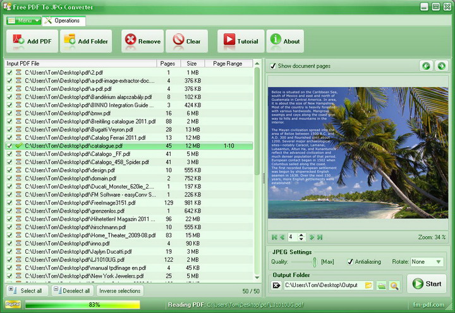This screenshot has width=455, height=313.
Task: Click the Inverse selections button
Action: pyautogui.click(x=120, y=291)
